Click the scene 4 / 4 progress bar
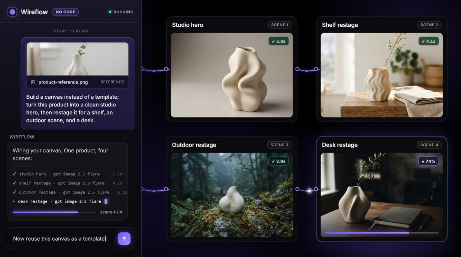This screenshot has height=257, width=461. 54,212
